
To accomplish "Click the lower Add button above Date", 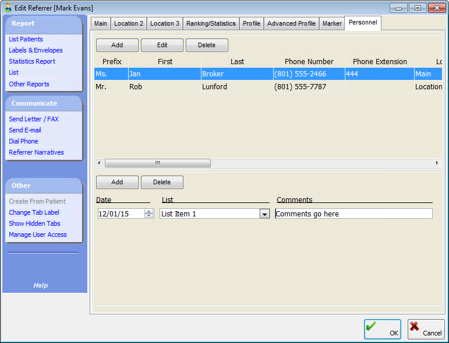I will tap(117, 182).
